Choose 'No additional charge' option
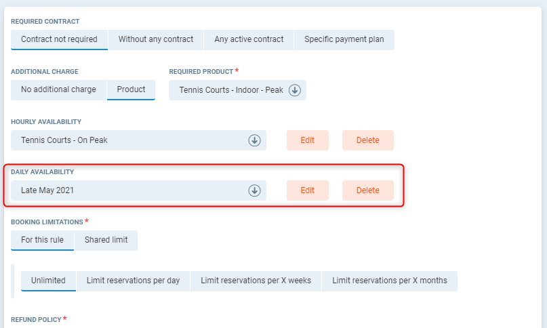547x328 pixels. click(x=58, y=89)
